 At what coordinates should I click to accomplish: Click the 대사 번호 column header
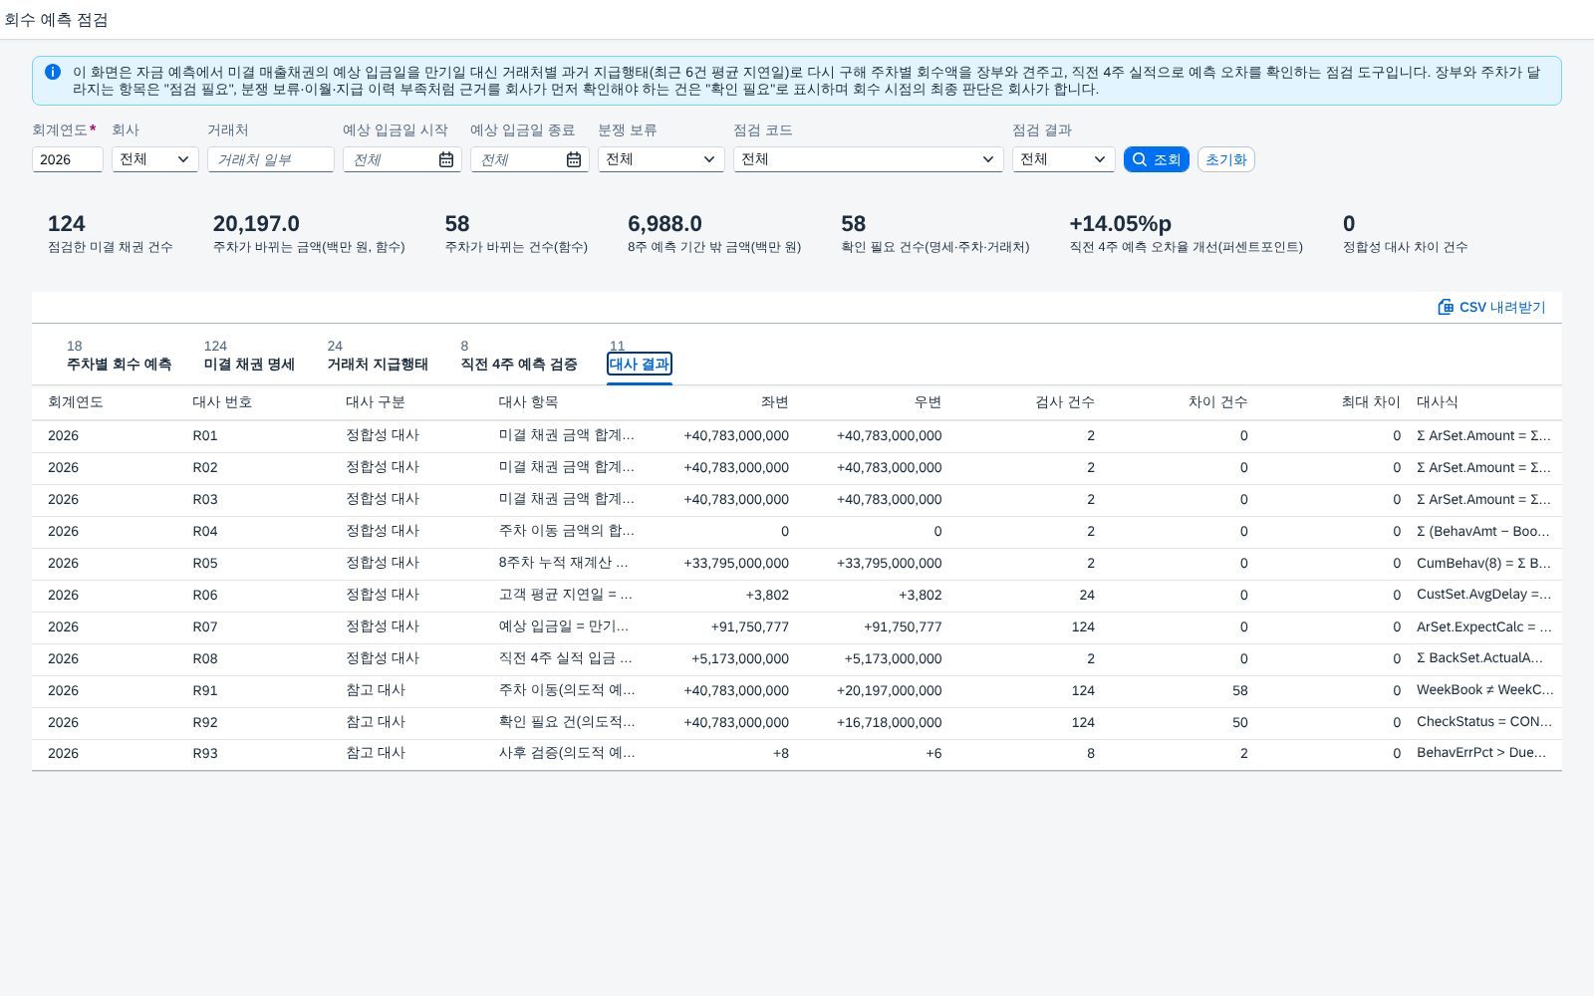point(222,401)
